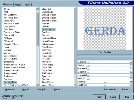Screen dimensions: 134x100
Task: Click the Apply button
Action: (99, 97)
